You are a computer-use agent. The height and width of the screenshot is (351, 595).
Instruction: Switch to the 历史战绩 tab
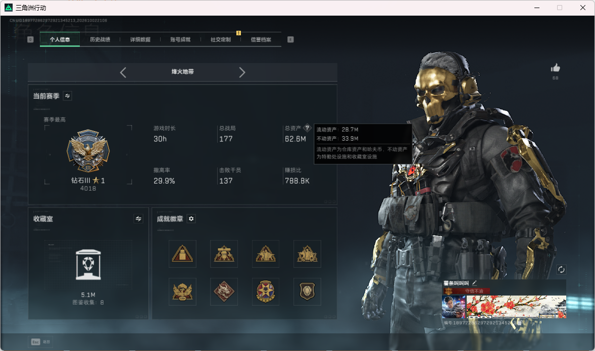coord(100,39)
